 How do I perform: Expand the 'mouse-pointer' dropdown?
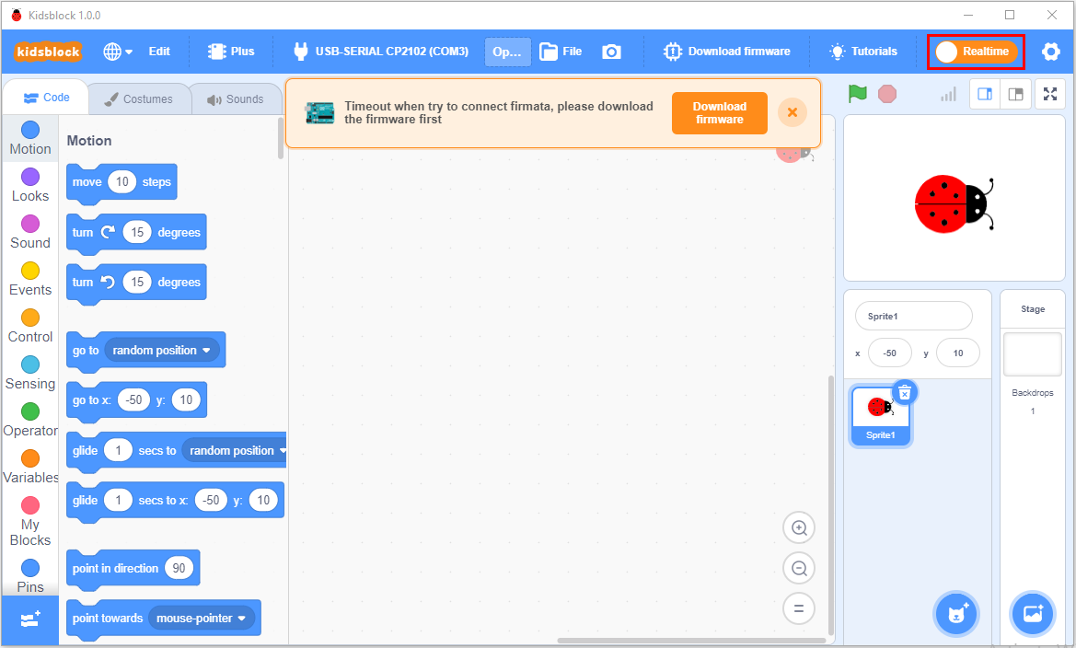tap(242, 619)
